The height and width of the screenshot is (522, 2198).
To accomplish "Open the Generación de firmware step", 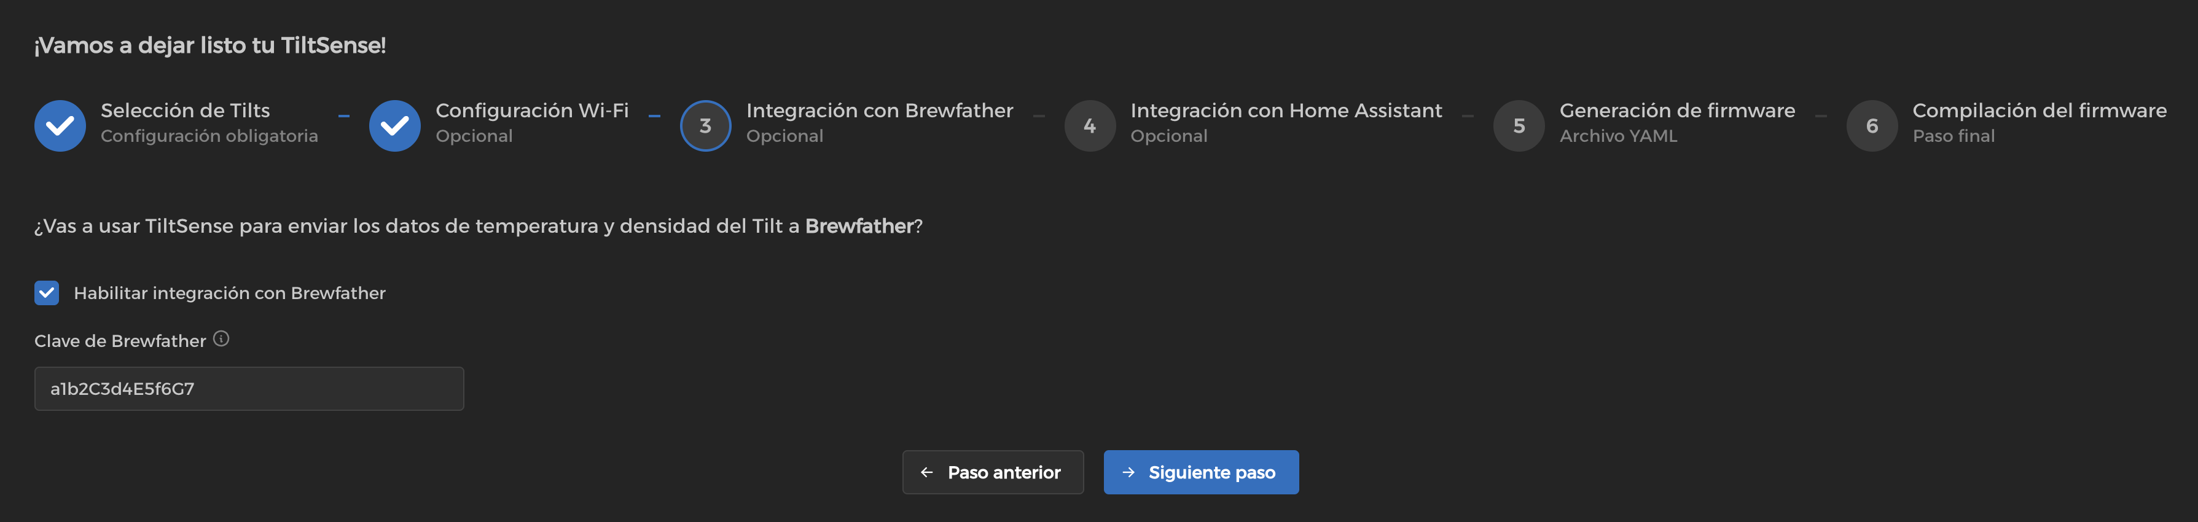I will [1676, 111].
